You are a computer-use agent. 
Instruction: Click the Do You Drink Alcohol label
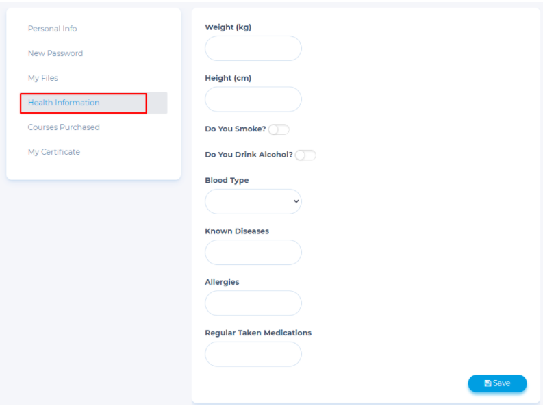[249, 155]
